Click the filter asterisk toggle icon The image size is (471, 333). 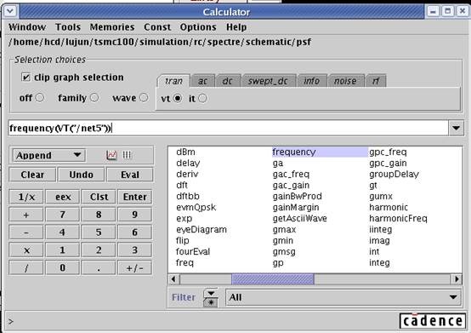pyautogui.click(x=211, y=302)
